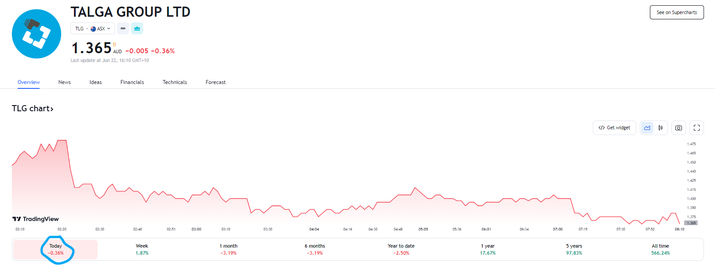Screen dimensions: 715x274
Task: Switch to candlestick chart view
Action: [660, 128]
